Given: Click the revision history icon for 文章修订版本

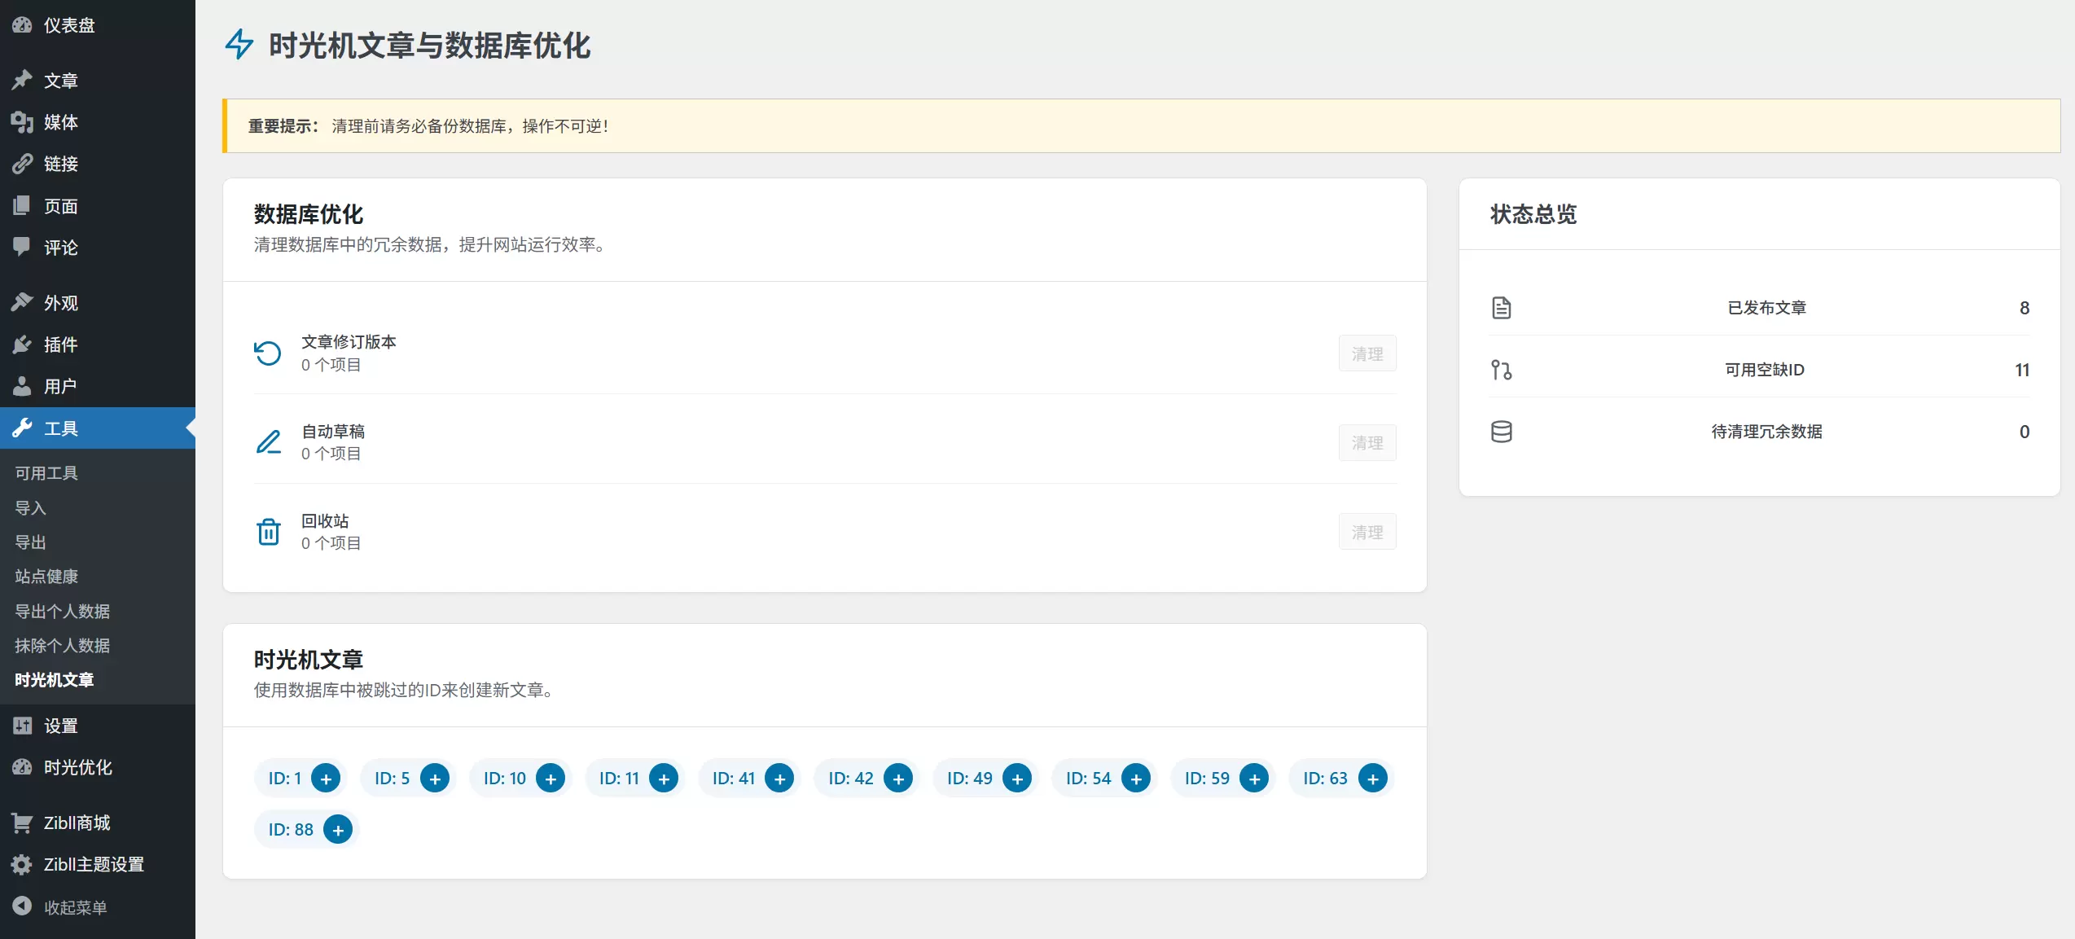Looking at the screenshot, I should 268,353.
